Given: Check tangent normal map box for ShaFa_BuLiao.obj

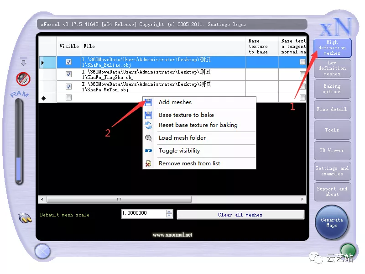Looking at the screenshot, I should coord(302,62).
